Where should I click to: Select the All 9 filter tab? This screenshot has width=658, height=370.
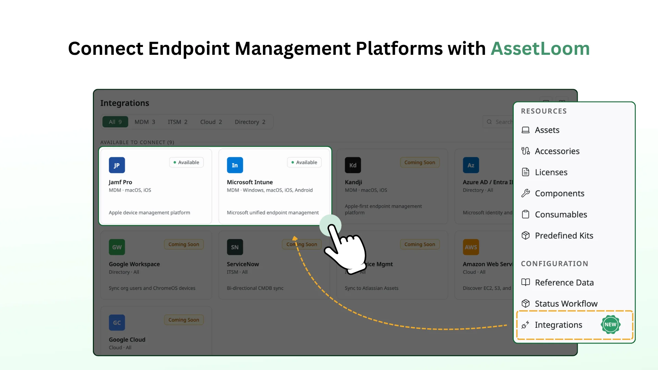pyautogui.click(x=115, y=122)
